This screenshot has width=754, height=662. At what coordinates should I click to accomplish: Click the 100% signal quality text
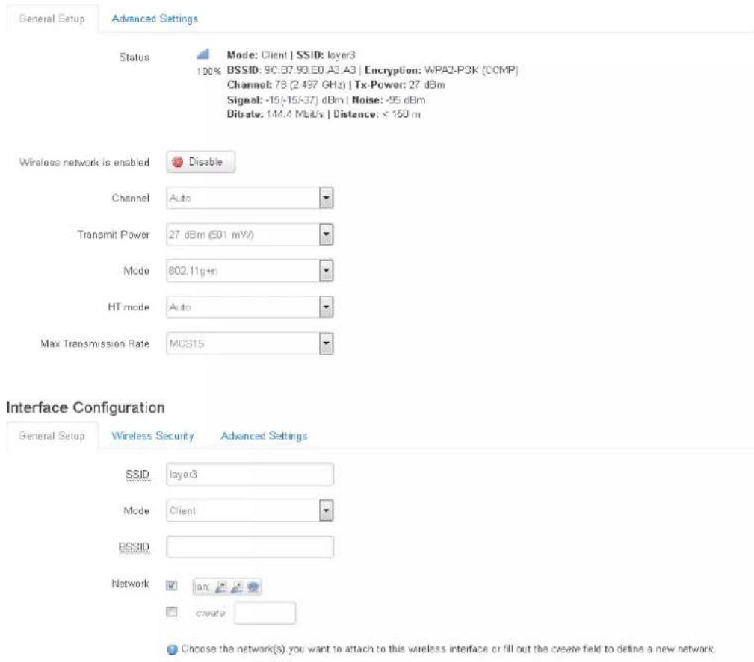(208, 72)
